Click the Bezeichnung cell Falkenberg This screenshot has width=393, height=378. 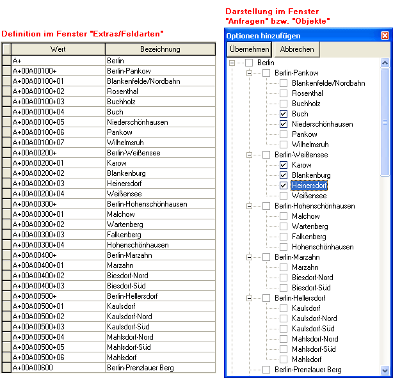point(160,235)
